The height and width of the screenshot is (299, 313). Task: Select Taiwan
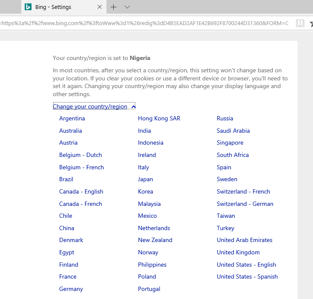226,216
